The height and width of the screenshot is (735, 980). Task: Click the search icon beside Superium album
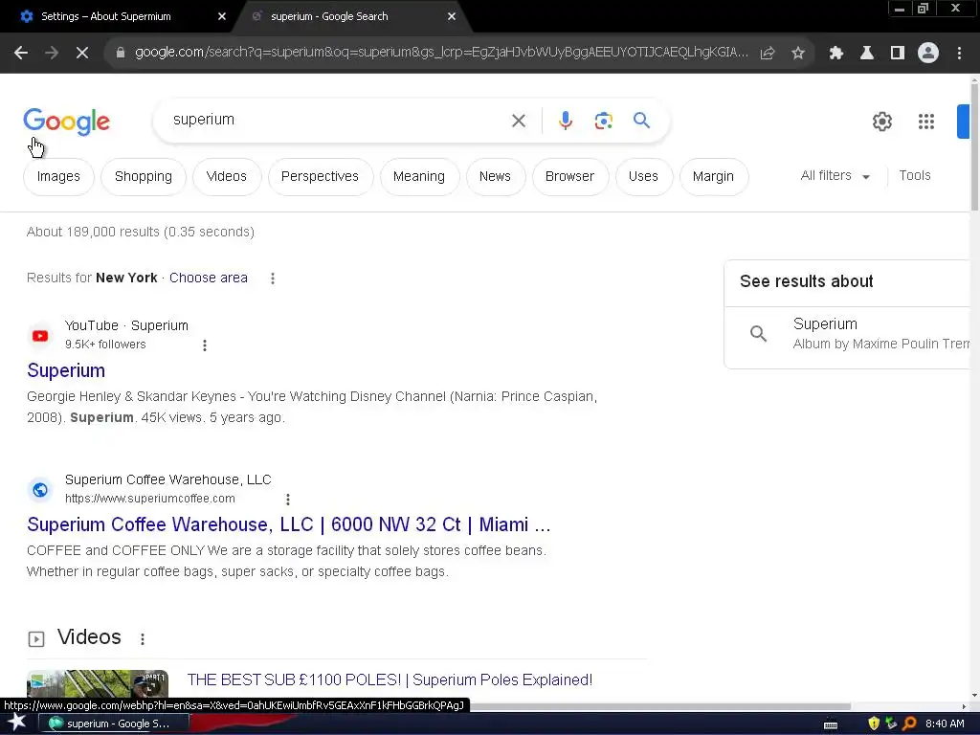[758, 334]
